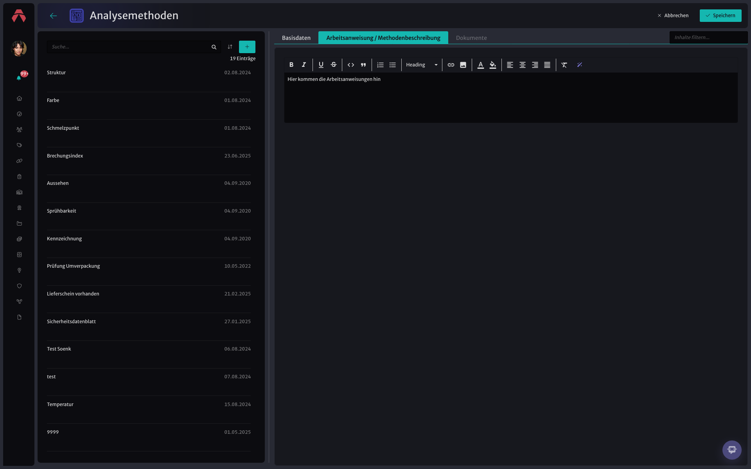Viewport: 751px width, 469px height.
Task: Select the Aussehen entry
Action: 149,189
